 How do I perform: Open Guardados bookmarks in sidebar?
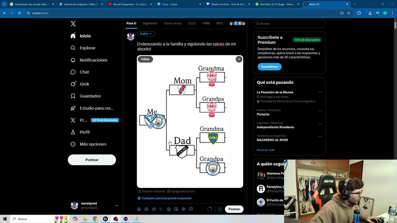coord(86,96)
